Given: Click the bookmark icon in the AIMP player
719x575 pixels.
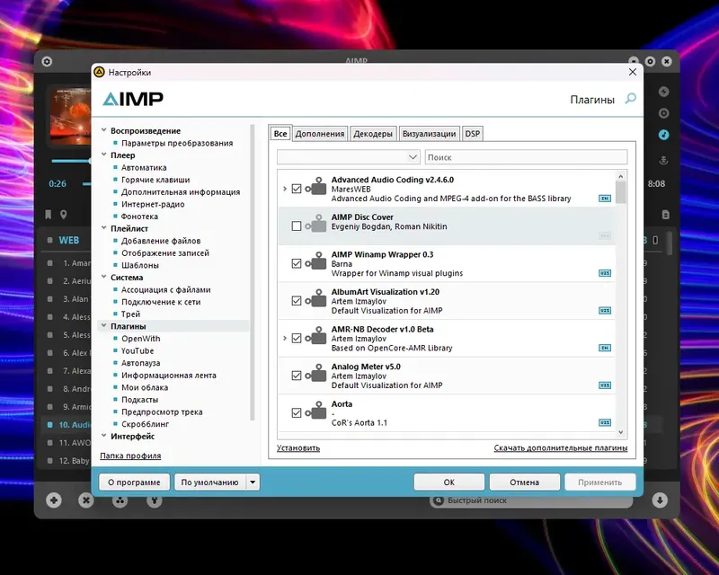Looking at the screenshot, I should point(49,214).
